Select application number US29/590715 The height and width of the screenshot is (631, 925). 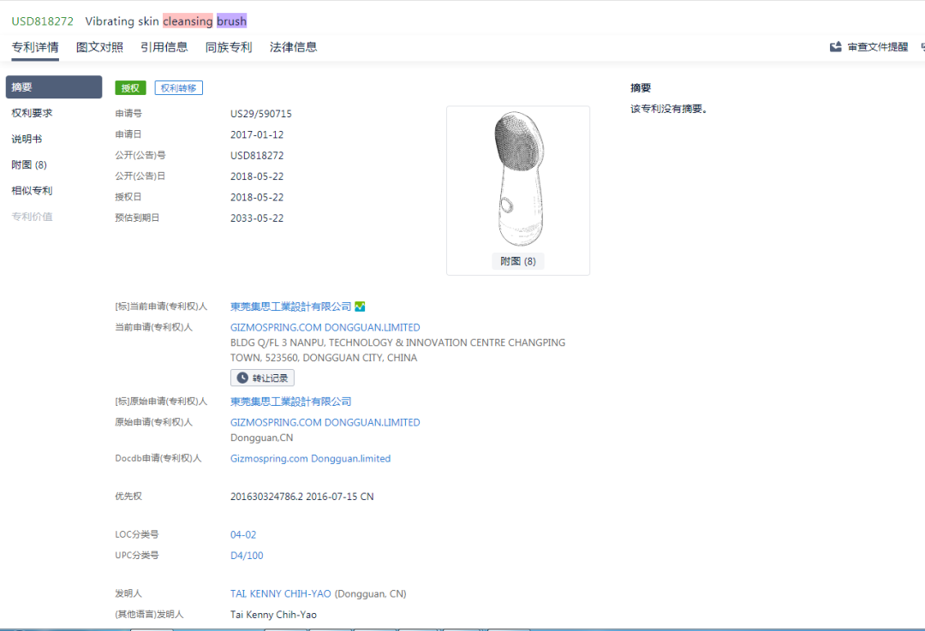(x=260, y=114)
